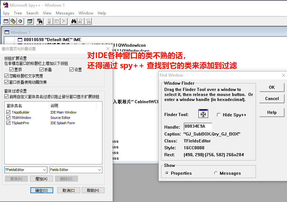Open the Messages menu

pos(65,13)
